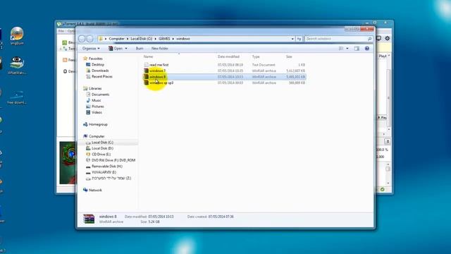Viewport: 451px width, 254px height.
Task: Open the Organize menu
Action: click(91, 49)
